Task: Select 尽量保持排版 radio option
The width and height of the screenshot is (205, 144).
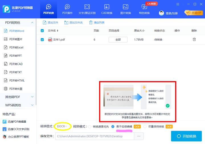Action: (145, 126)
